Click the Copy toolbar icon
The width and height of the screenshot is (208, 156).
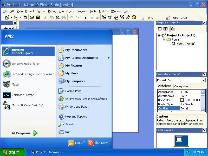51,17
